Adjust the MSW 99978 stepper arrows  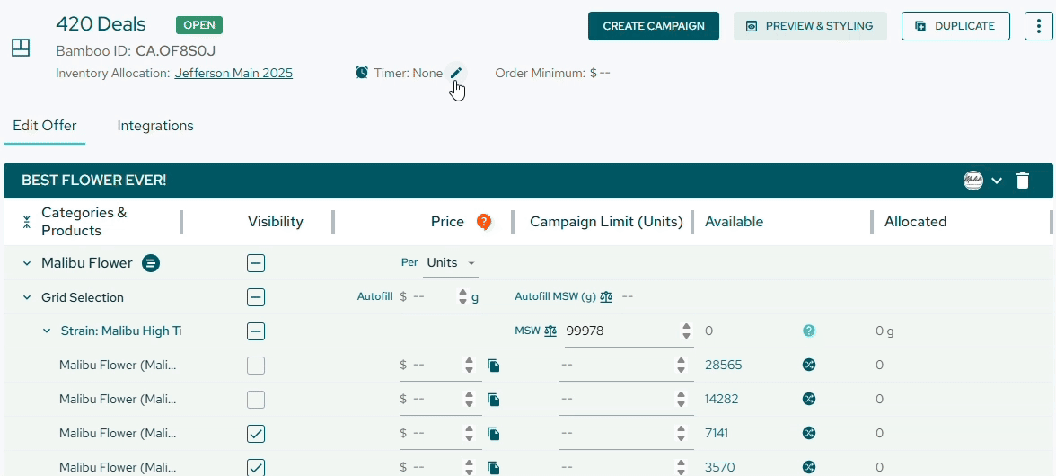pyautogui.click(x=686, y=331)
